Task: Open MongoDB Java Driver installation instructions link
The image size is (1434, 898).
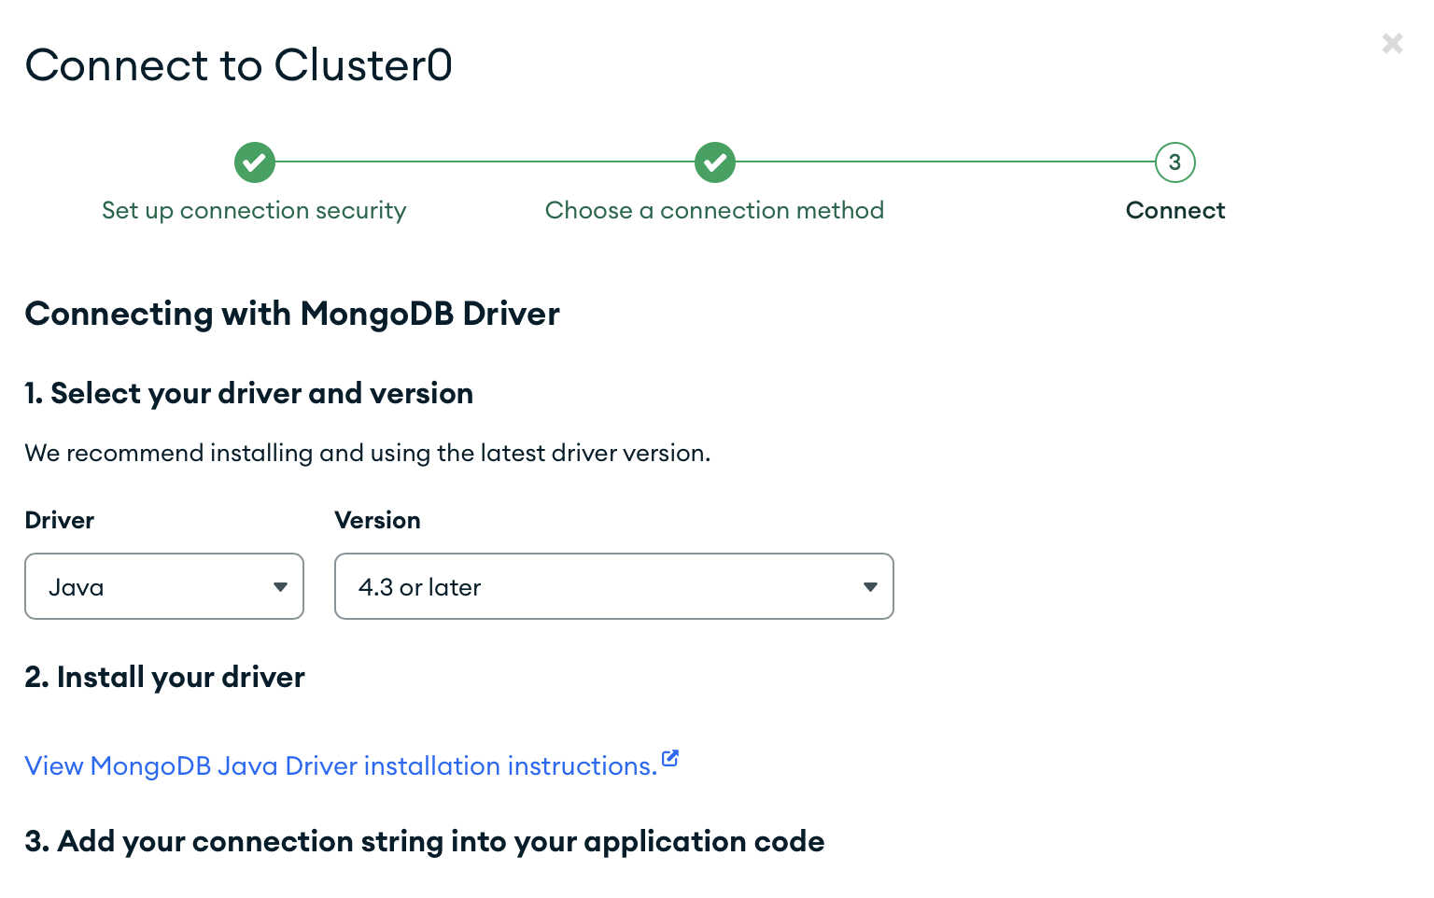Action: click(341, 765)
